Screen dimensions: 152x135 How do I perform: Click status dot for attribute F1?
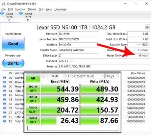pos(4,117)
